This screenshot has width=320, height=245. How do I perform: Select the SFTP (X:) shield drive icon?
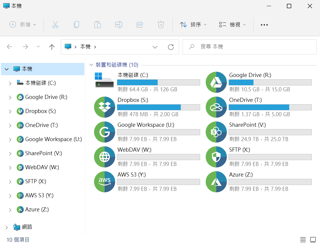[216, 157]
